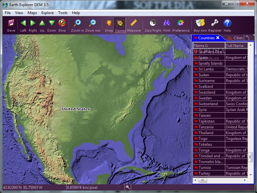The image size is (257, 193).
Task: Select Sweden in the list
Action: 220,98
